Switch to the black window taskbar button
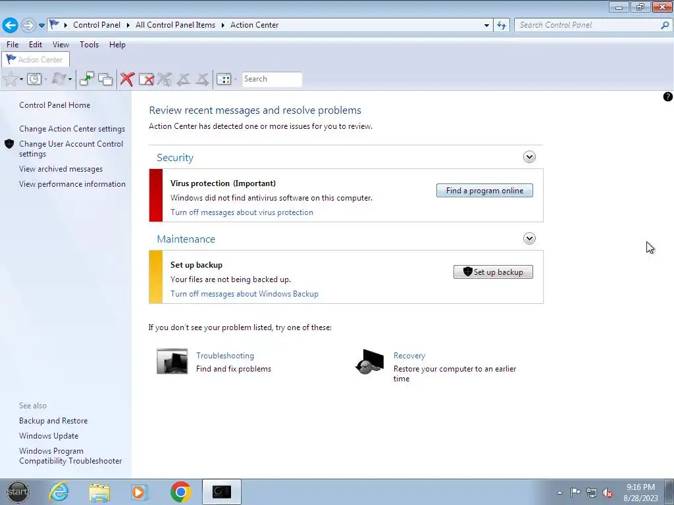Image resolution: width=674 pixels, height=505 pixels. [221, 492]
